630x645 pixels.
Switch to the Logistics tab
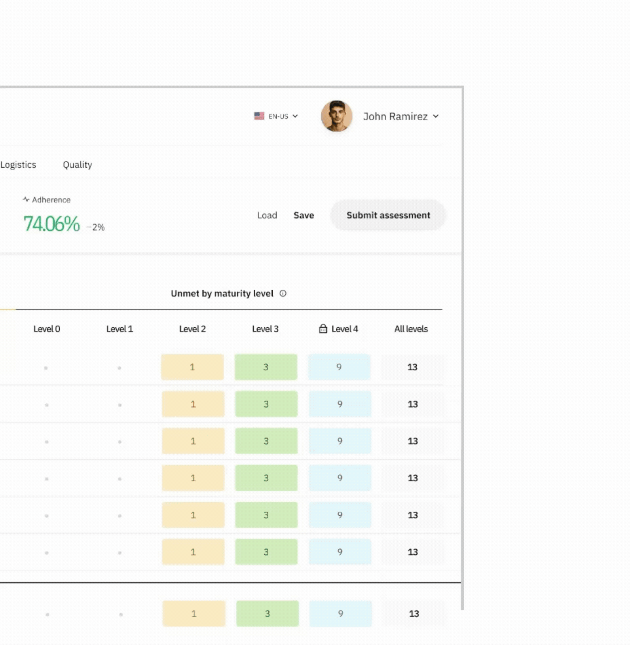(x=18, y=165)
